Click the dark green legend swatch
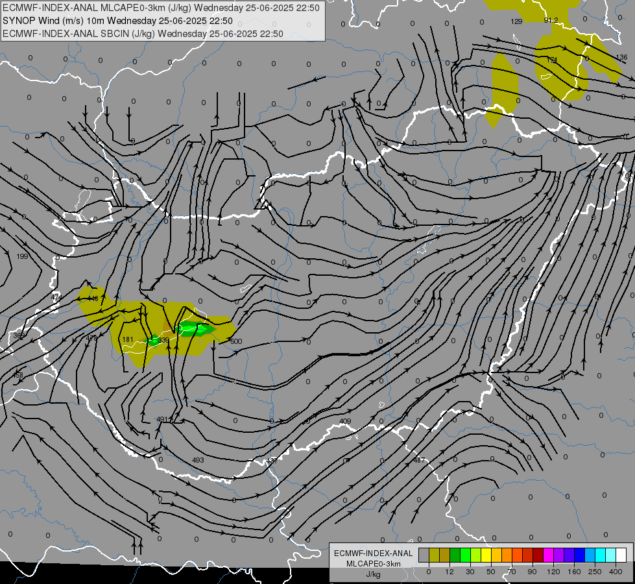635x584 pixels. pos(455,555)
